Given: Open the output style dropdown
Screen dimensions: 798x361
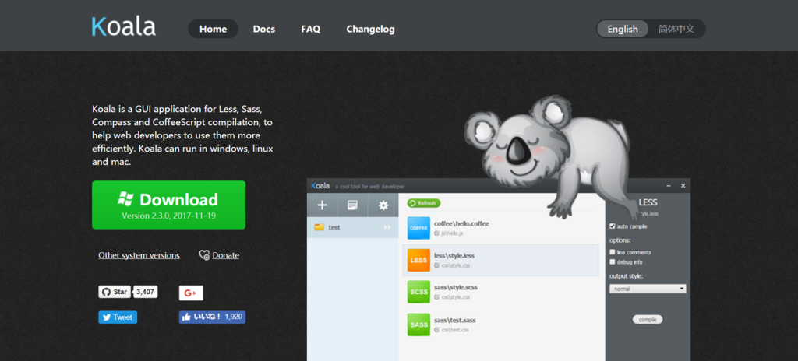Looking at the screenshot, I should tap(648, 289).
